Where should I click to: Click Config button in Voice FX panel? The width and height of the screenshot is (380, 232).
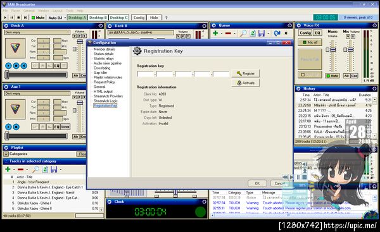[x=305, y=33]
